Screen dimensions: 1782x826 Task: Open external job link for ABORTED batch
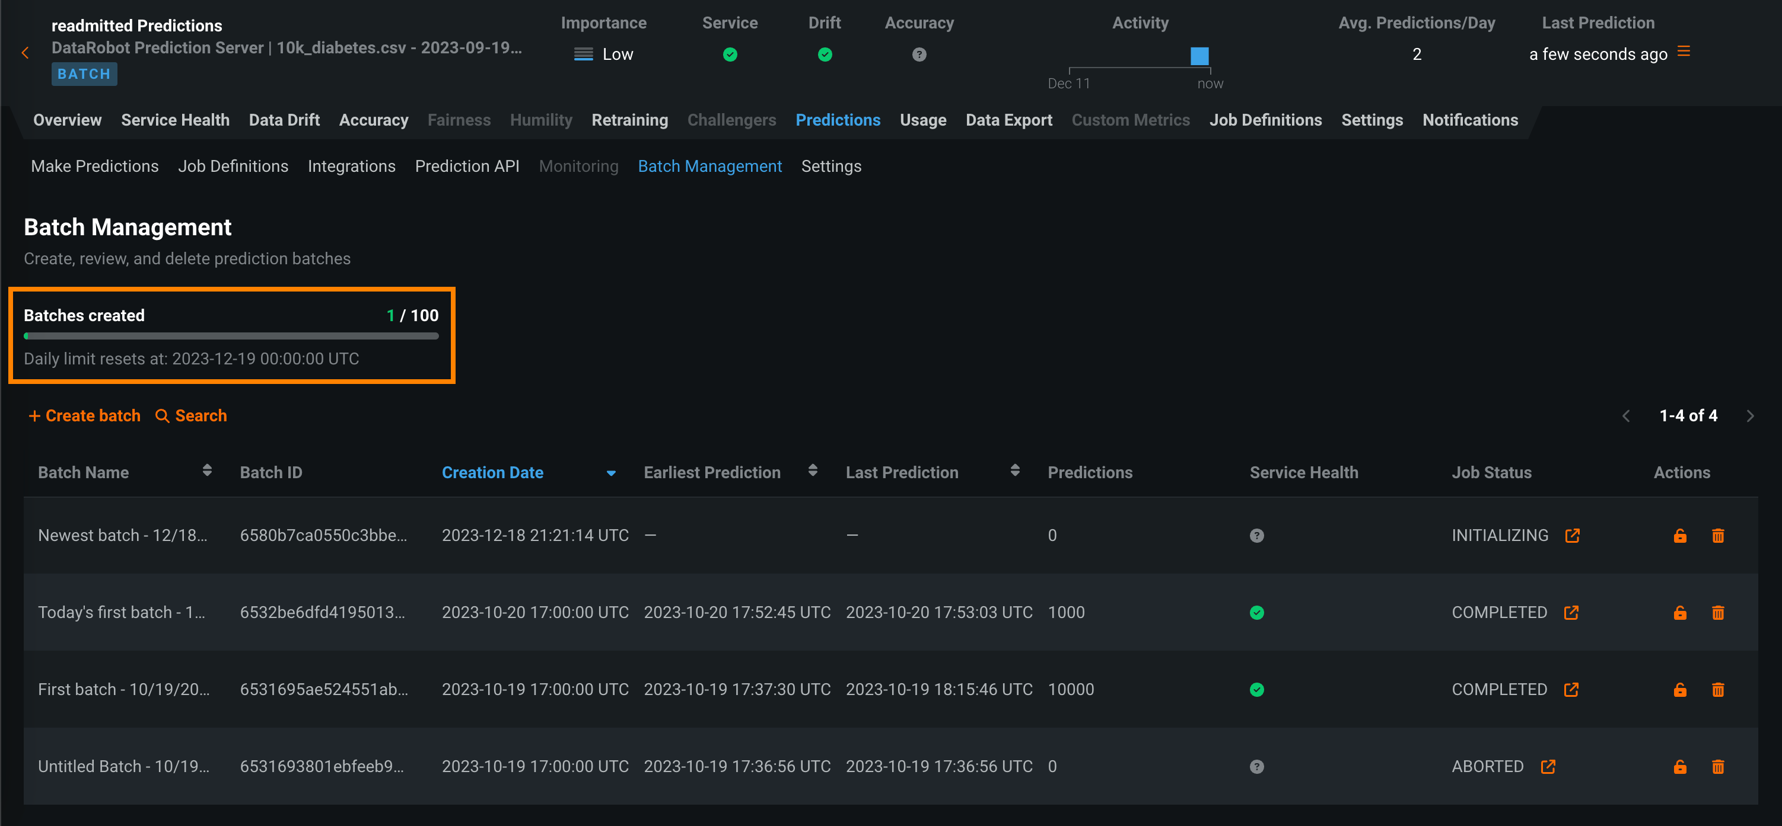click(1548, 767)
